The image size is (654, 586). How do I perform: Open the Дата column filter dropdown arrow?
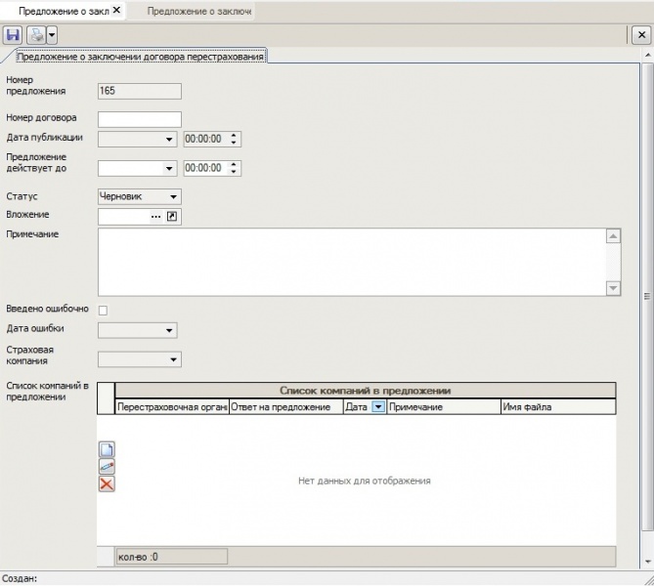pos(378,407)
